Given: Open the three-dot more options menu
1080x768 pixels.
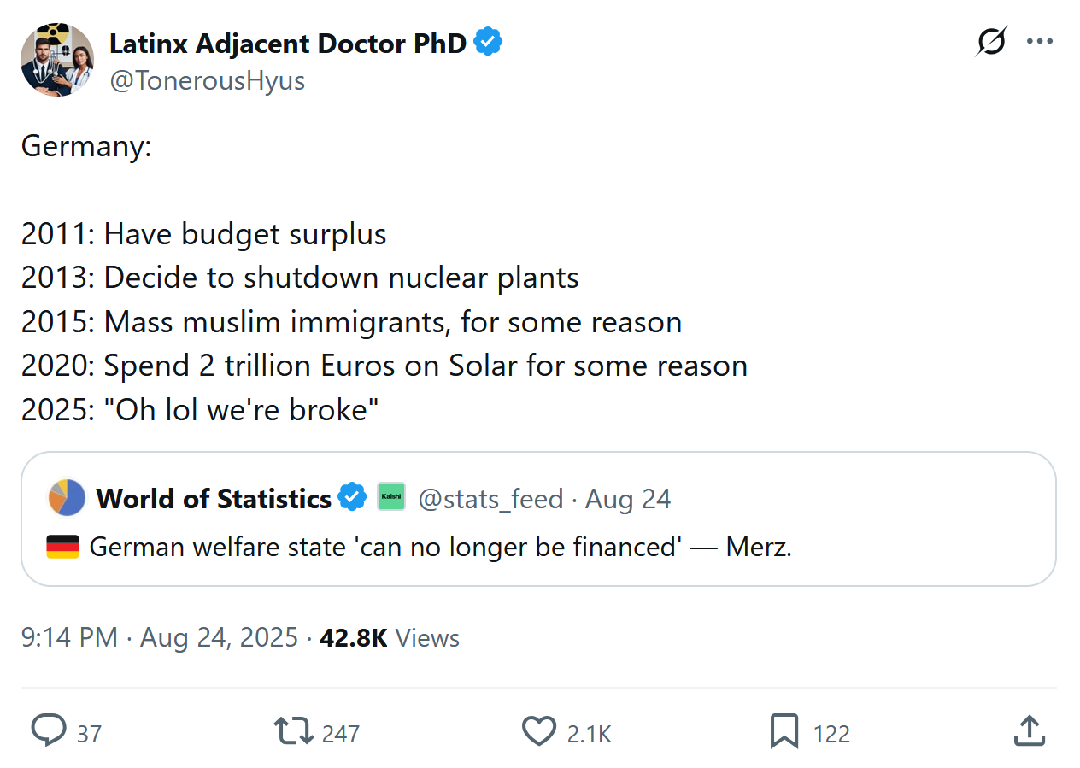Looking at the screenshot, I should [x=1039, y=41].
